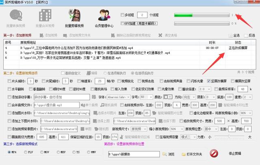Click the 编辑 icon next to 高级自定义

[x=89, y=73]
